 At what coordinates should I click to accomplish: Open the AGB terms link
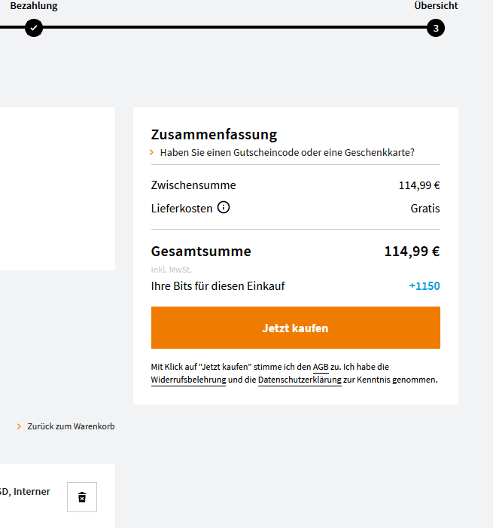pyautogui.click(x=321, y=367)
